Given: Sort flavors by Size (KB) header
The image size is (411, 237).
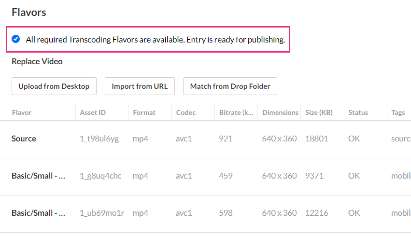Looking at the screenshot, I should point(319,112).
